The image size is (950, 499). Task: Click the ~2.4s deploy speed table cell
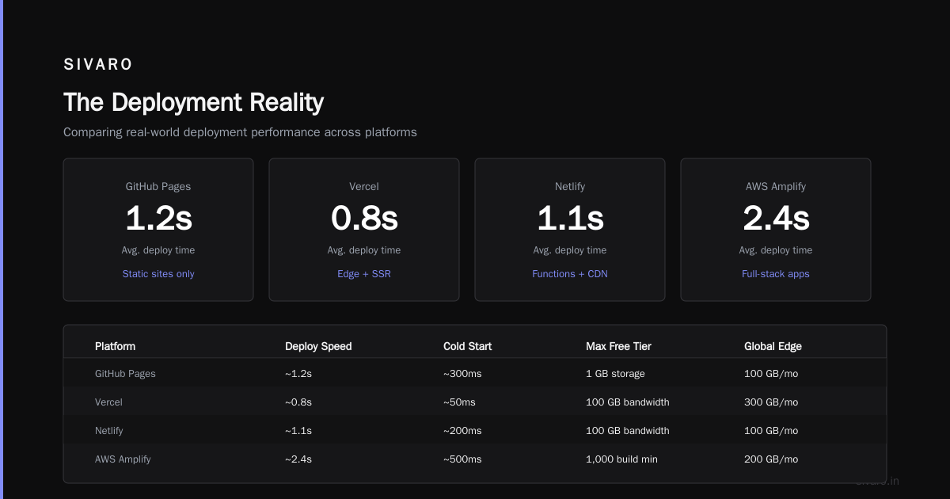(298, 459)
